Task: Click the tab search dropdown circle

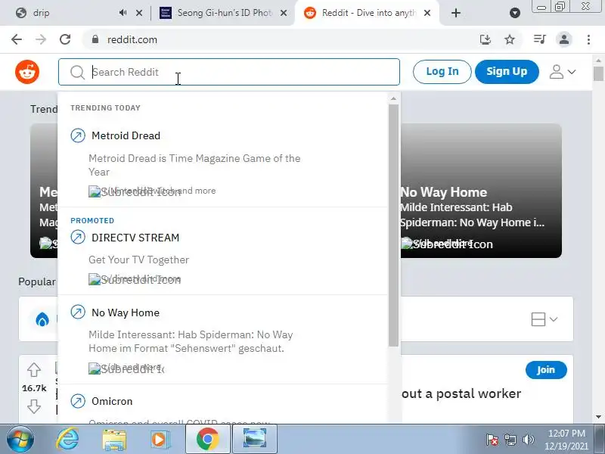Action: [x=515, y=13]
